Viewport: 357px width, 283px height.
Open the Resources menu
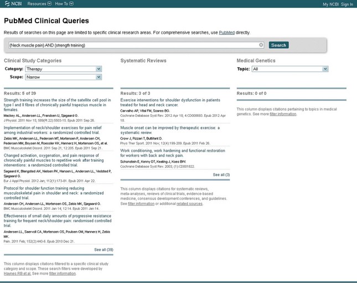pyautogui.click(x=39, y=4)
